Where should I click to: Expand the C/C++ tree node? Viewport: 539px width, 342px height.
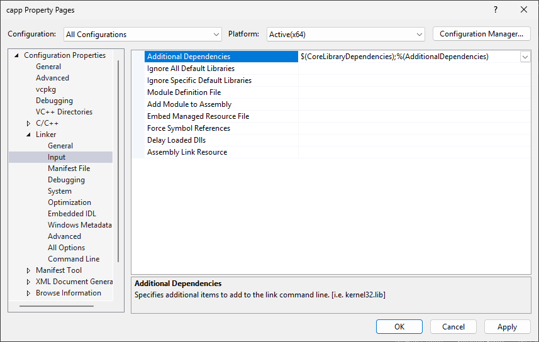tap(28, 123)
